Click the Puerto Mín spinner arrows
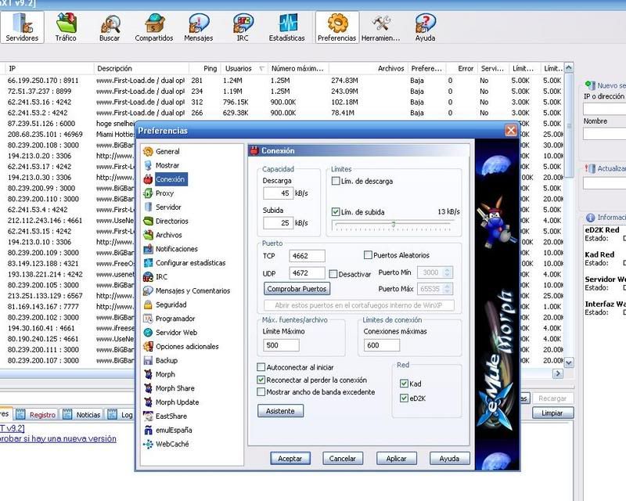Image resolution: width=626 pixels, height=501 pixels. (447, 272)
